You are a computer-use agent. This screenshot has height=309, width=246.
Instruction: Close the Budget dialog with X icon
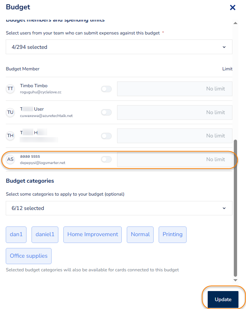pyautogui.click(x=232, y=7)
